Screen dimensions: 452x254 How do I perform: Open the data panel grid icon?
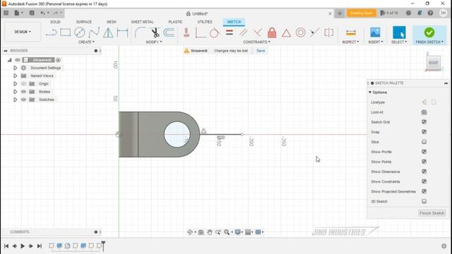6,13
